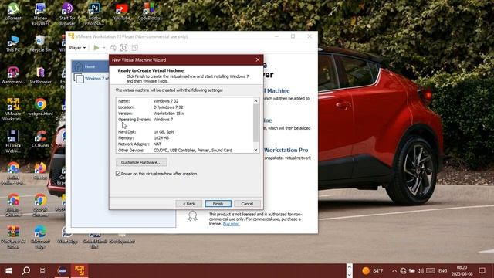Image resolution: width=494 pixels, height=278 pixels.
Task: Follow the Buy now link
Action: pyautogui.click(x=232, y=224)
